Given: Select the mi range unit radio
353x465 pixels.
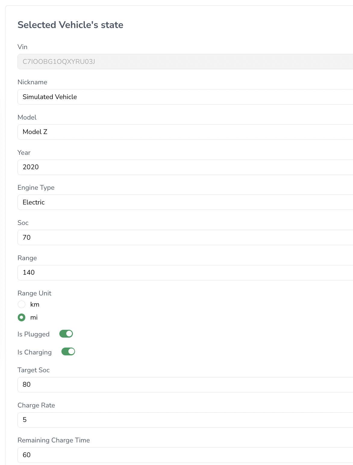Looking at the screenshot, I should (x=21, y=317).
